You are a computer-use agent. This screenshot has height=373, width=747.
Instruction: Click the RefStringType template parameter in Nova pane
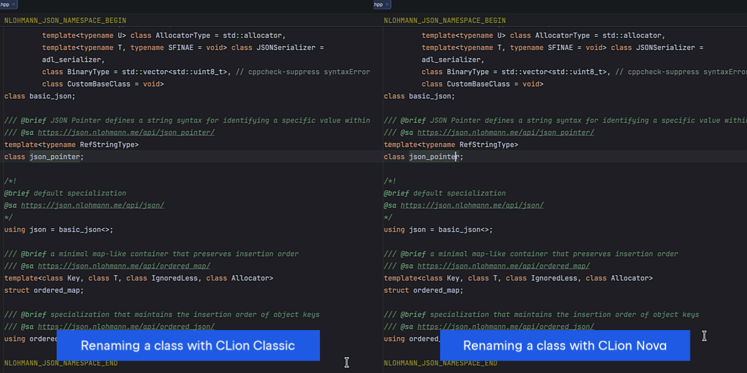(488, 145)
